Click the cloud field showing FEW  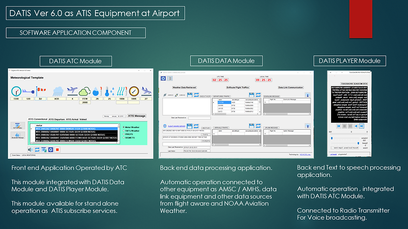85,98
